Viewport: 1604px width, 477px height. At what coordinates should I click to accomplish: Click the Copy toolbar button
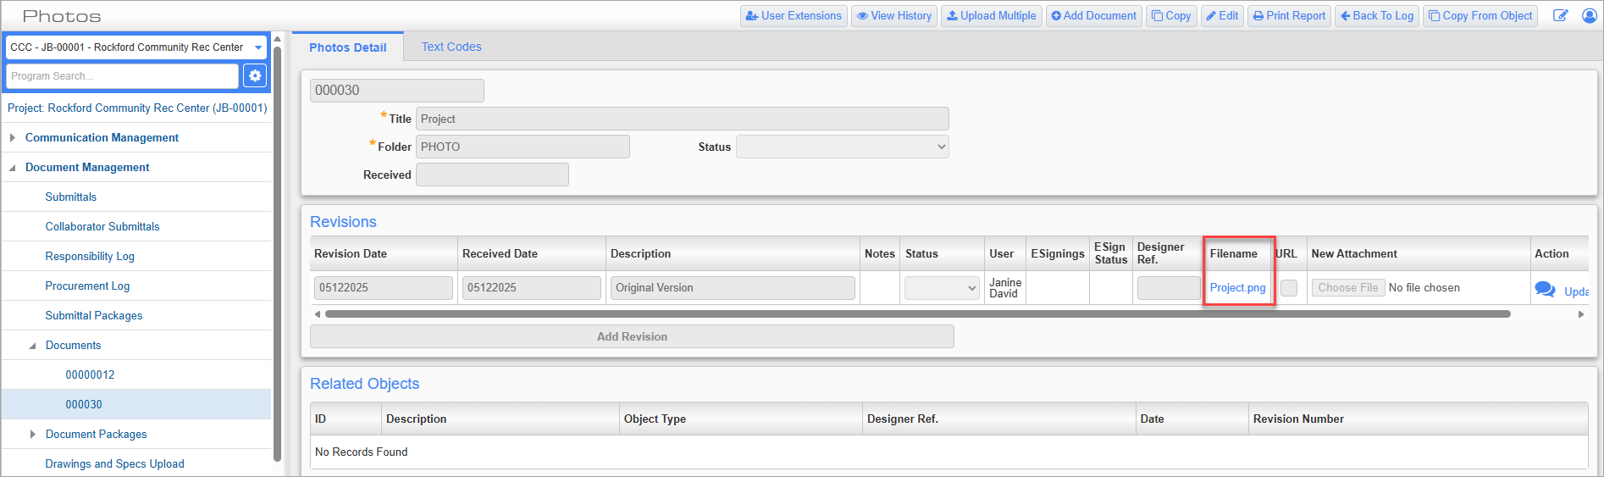coord(1171,16)
